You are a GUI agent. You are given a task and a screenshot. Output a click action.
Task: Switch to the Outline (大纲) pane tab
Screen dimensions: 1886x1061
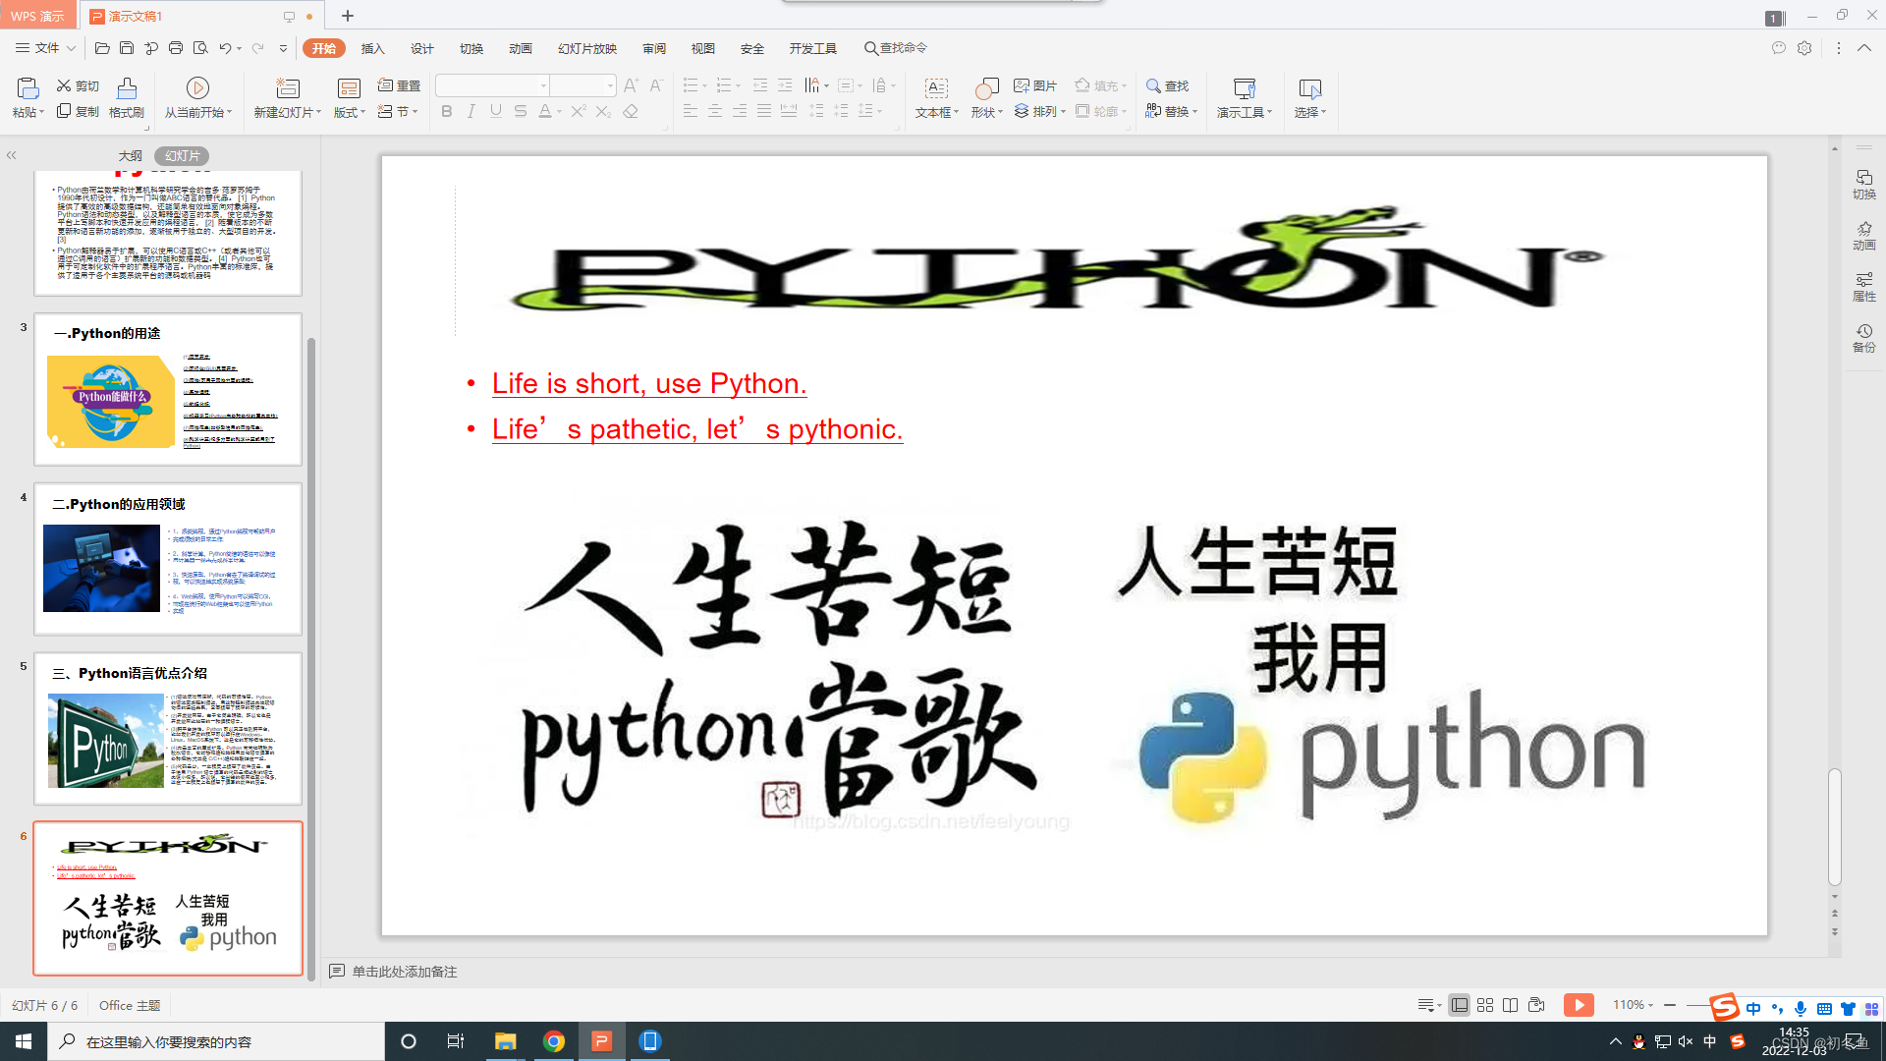tap(130, 156)
